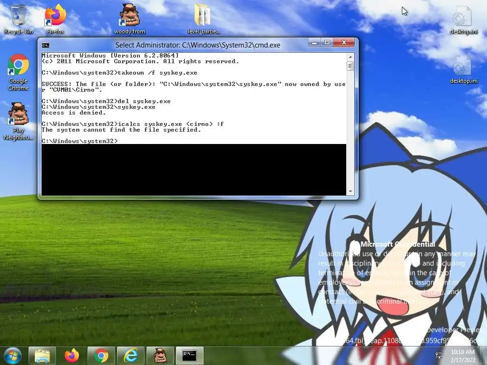
Task: Click the "Microsoft Windows [Version 6.2.8064]" line
Action: 110,56
